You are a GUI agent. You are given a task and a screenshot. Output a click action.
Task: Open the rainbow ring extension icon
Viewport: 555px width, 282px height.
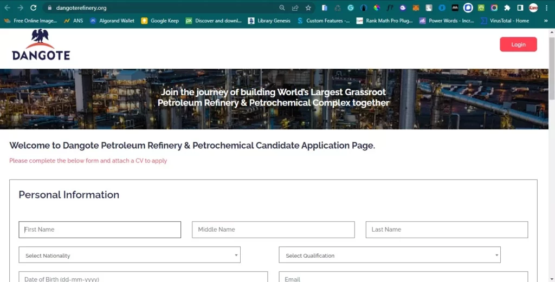click(x=494, y=8)
